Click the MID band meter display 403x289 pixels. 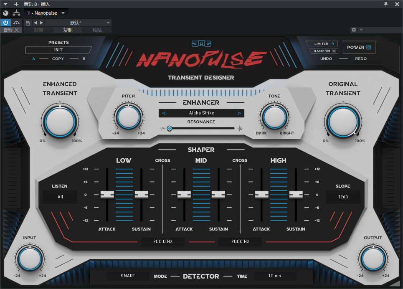tap(201, 195)
